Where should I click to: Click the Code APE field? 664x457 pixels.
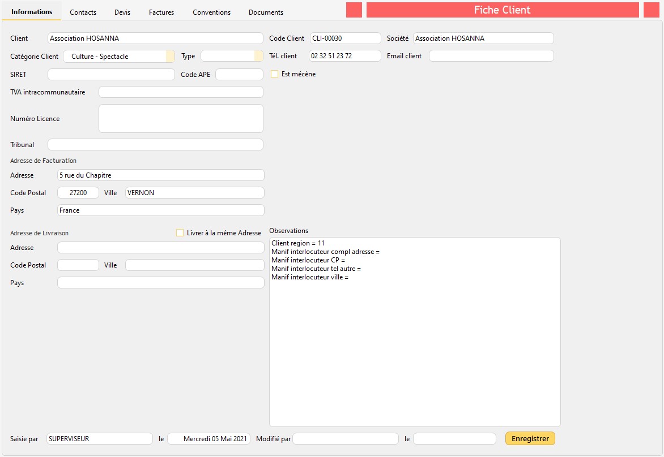(239, 75)
